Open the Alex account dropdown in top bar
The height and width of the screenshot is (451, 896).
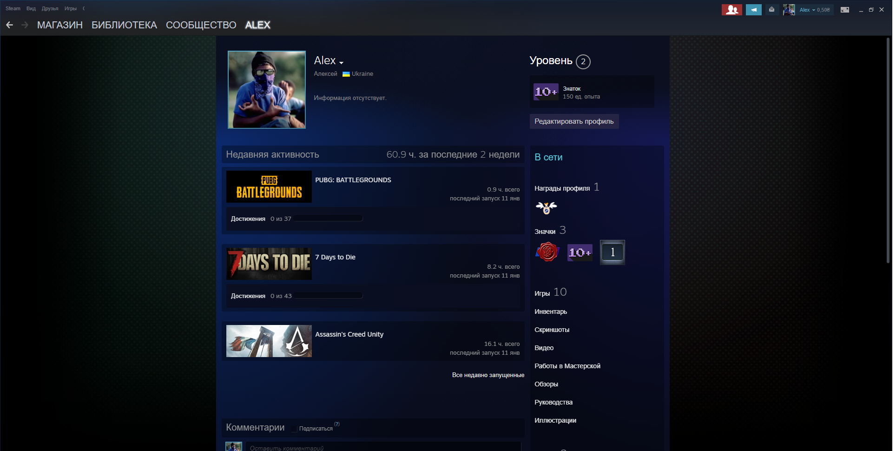tap(807, 10)
